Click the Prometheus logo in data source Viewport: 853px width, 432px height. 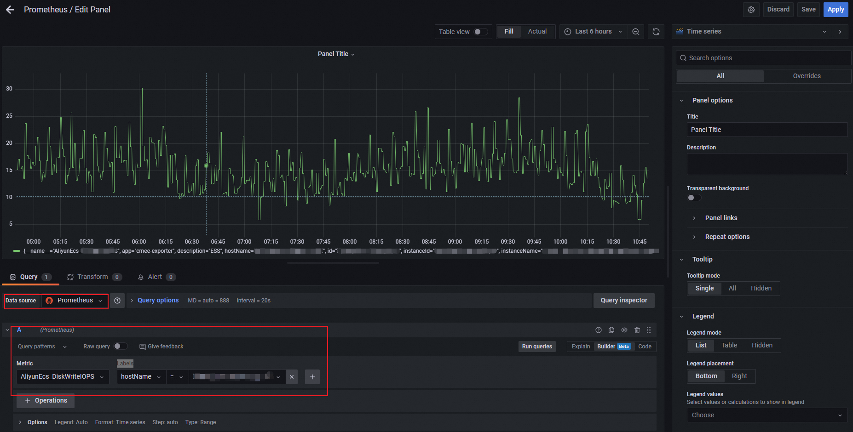(49, 301)
